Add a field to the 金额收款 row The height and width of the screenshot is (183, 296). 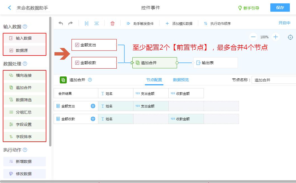point(93,119)
